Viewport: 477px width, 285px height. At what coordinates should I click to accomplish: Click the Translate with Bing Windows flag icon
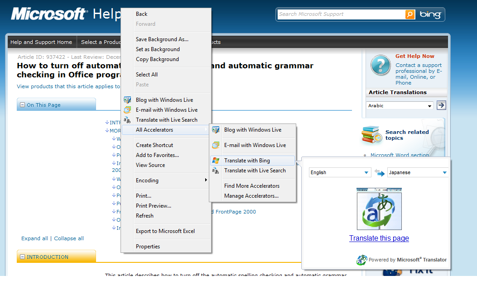(216, 161)
